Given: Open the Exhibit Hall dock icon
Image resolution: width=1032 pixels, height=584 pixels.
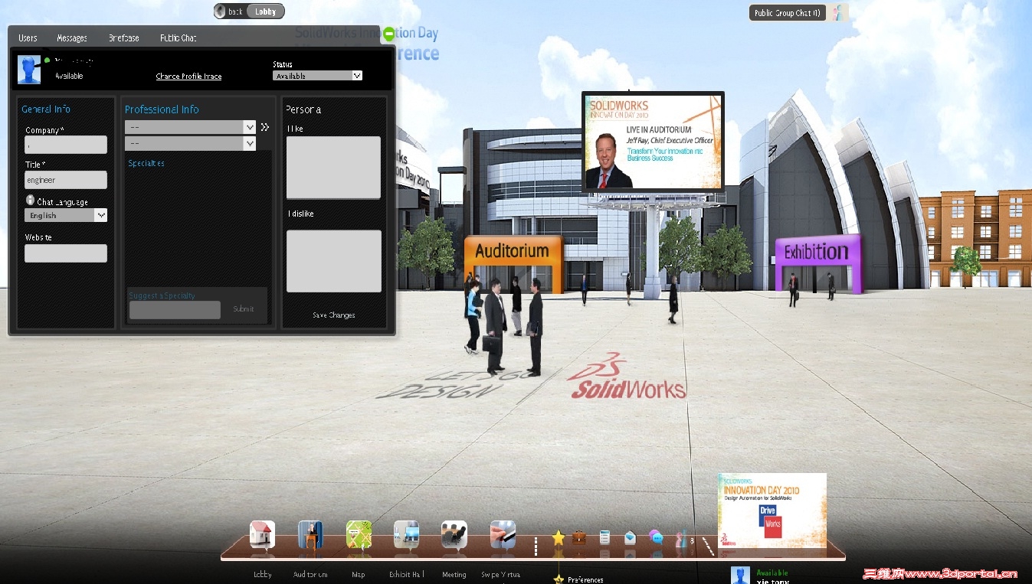Looking at the screenshot, I should (406, 534).
